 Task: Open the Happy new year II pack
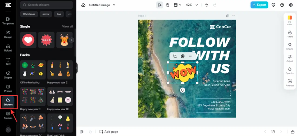coord(33,96)
